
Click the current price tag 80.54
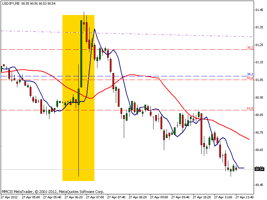pyautogui.click(x=259, y=169)
